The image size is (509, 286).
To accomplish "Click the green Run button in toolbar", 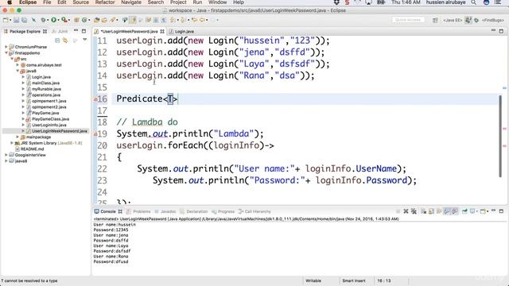I will 53,20.
